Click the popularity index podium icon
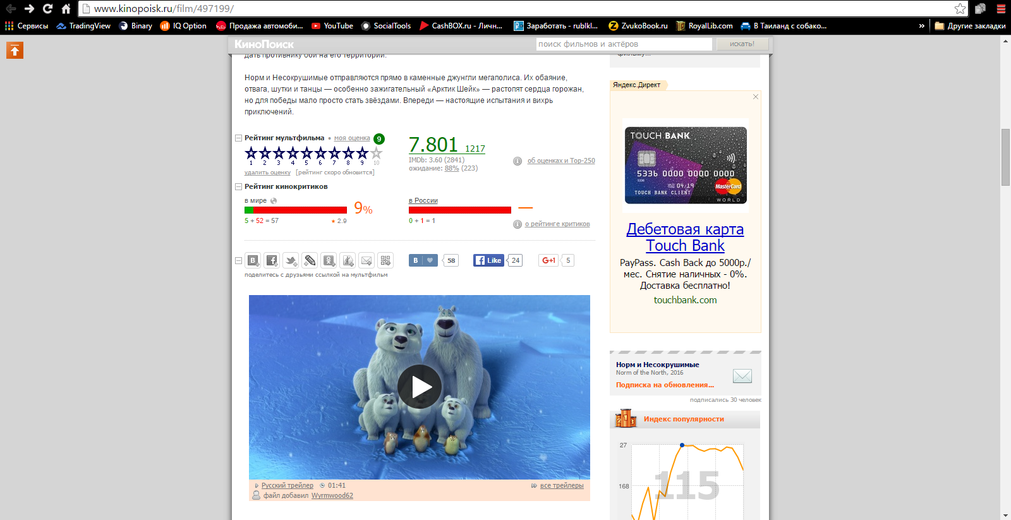 [x=626, y=418]
